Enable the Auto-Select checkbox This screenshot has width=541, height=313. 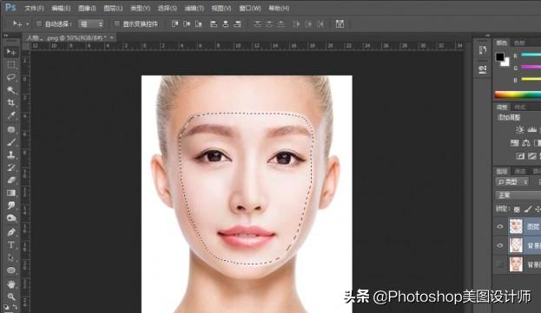click(39, 23)
